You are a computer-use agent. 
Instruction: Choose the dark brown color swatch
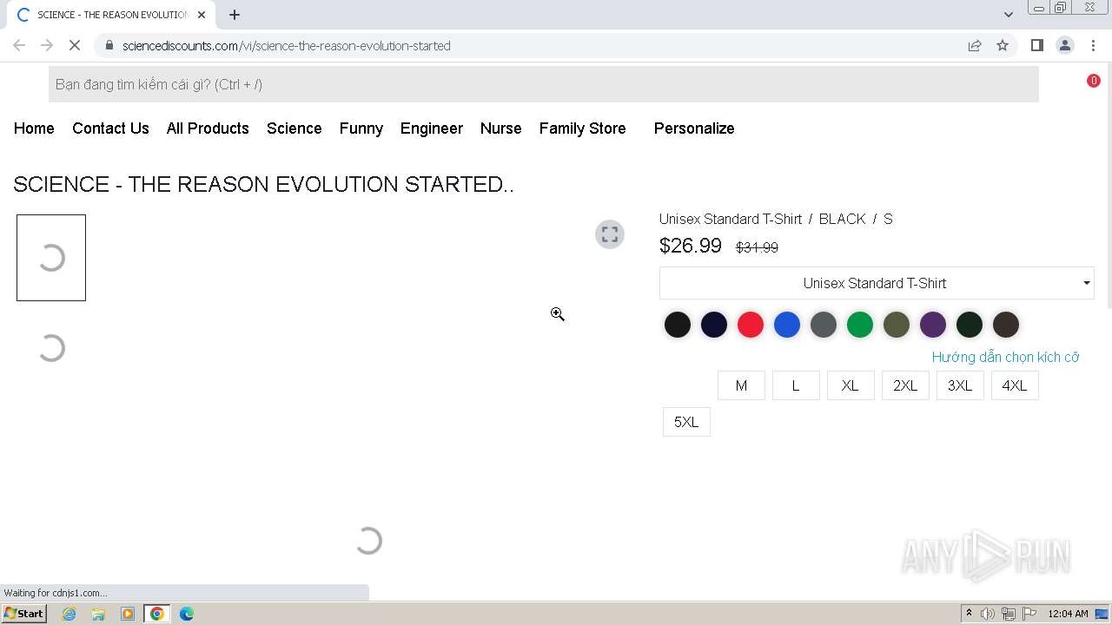[x=1006, y=325]
